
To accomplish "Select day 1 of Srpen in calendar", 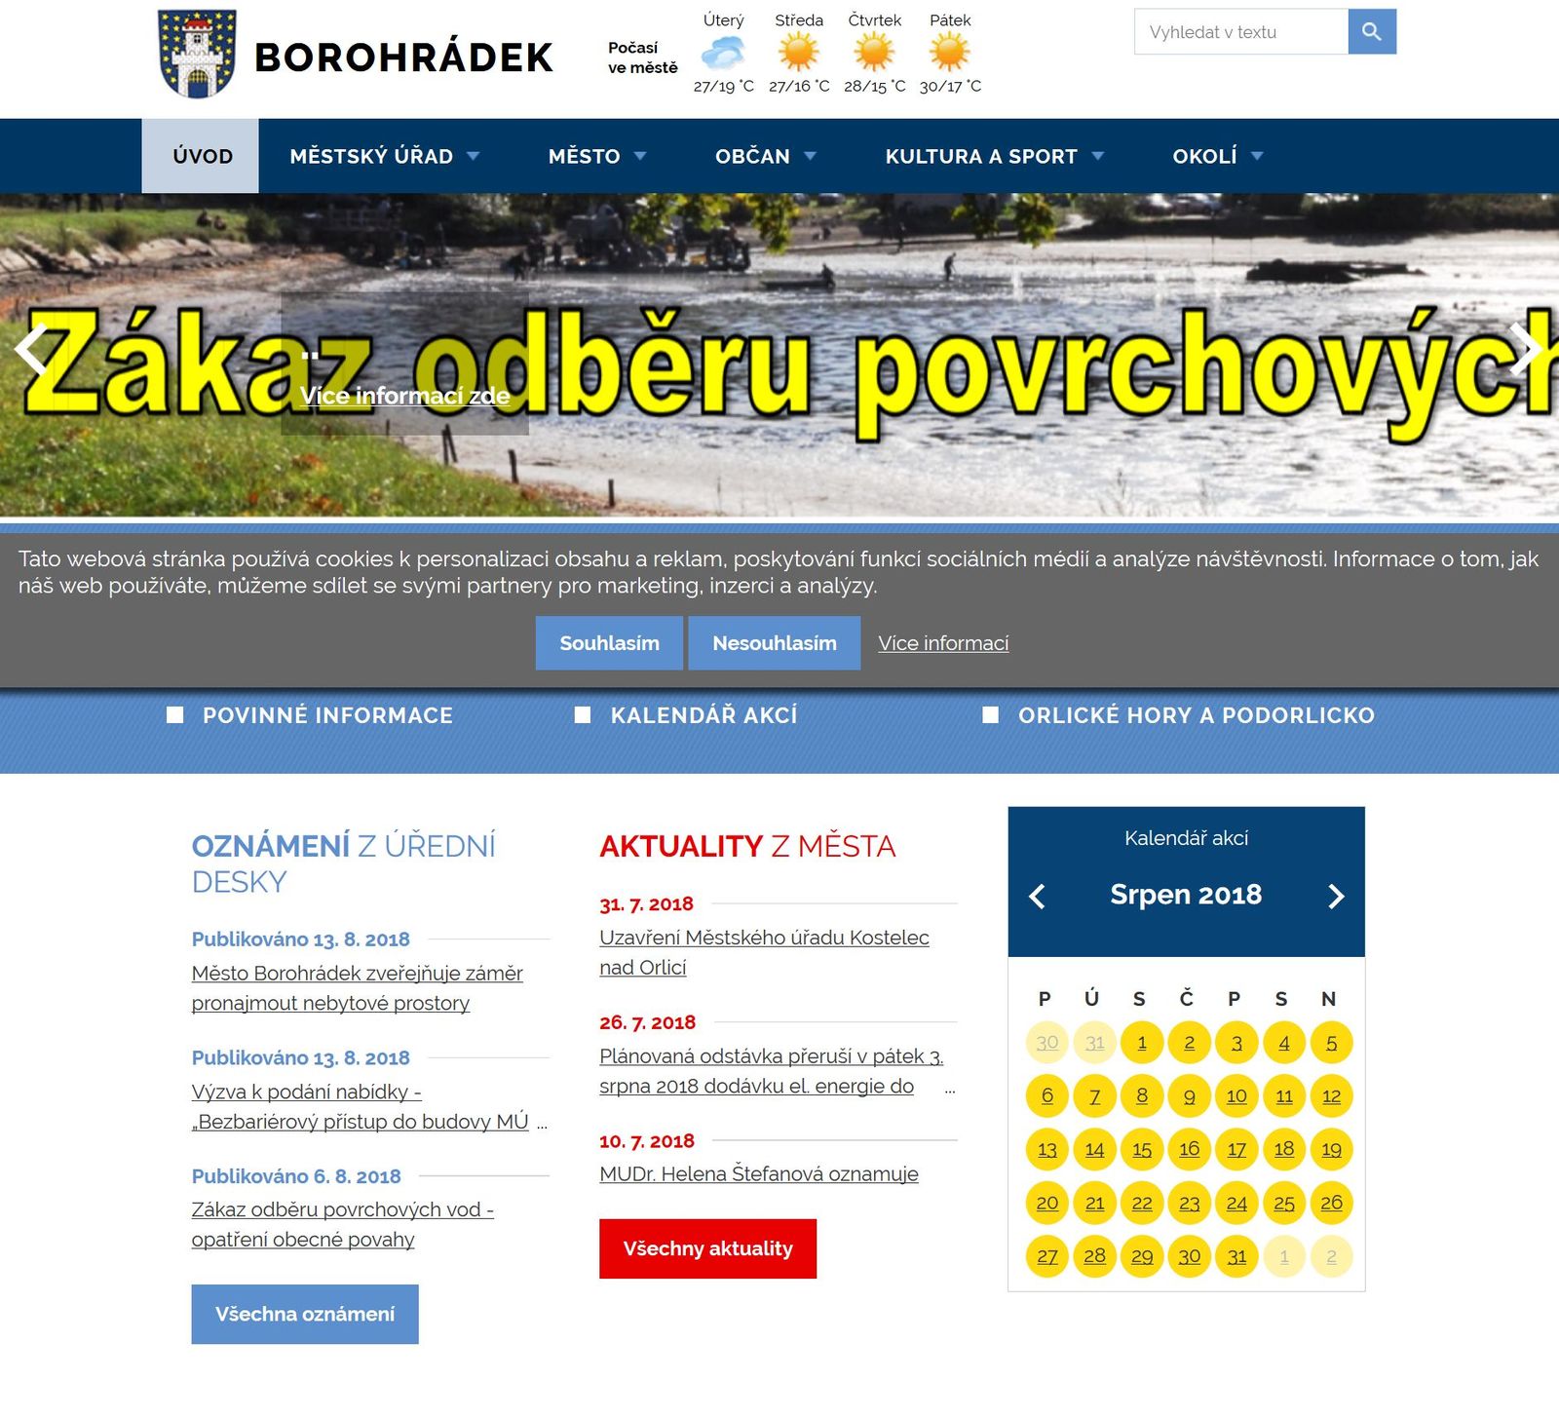I will coord(1142,1043).
